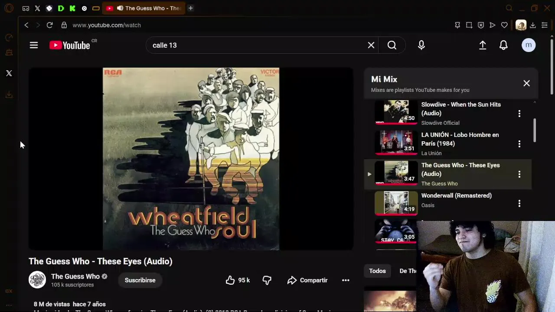The width and height of the screenshot is (555, 312).
Task: Click the browser pin icon in address bar
Action: [x=457, y=25]
